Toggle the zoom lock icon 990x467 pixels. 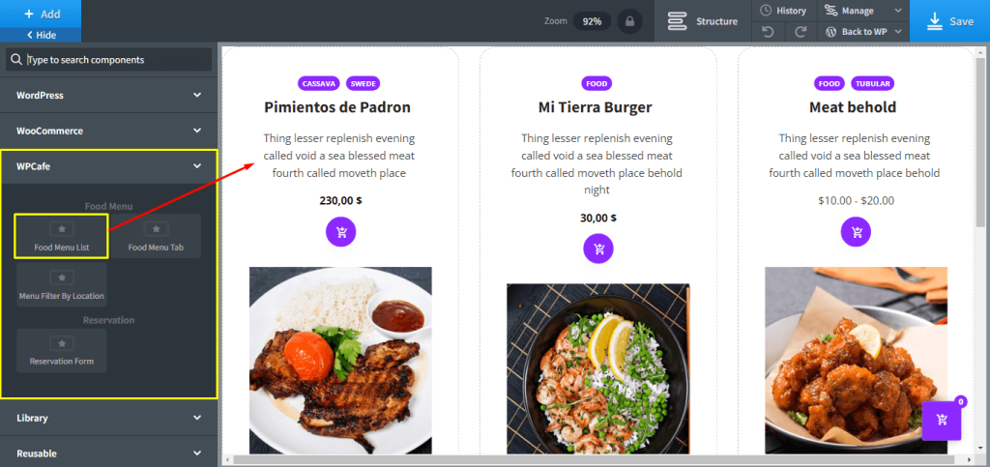click(x=629, y=21)
